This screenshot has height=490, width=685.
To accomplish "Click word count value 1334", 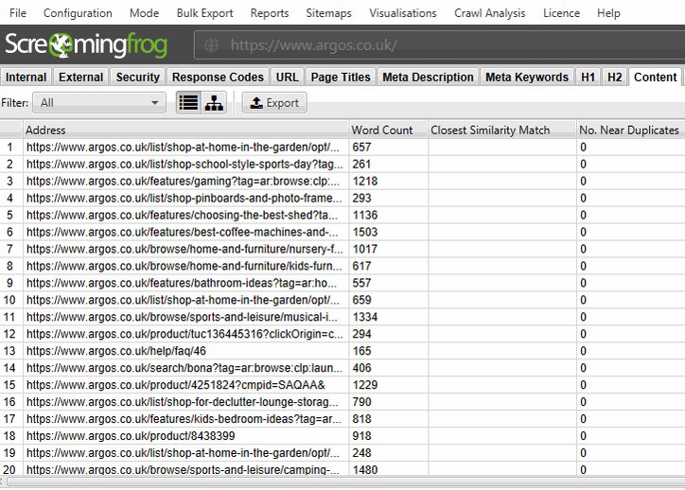I will click(x=365, y=318).
